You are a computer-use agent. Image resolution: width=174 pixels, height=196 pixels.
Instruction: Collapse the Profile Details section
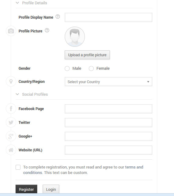click(x=17, y=3)
